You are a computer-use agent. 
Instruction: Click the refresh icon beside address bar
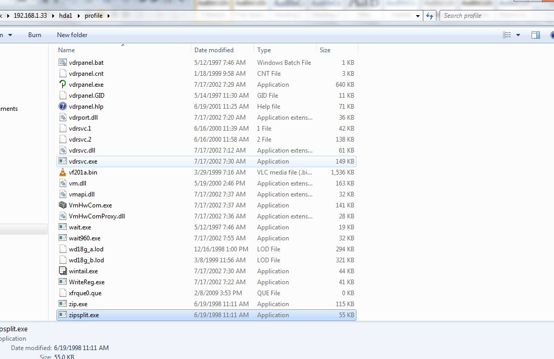(x=430, y=16)
